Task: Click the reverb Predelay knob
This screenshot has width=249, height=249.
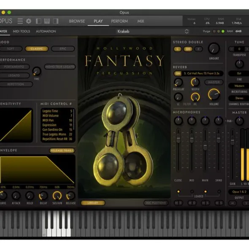Action: tap(179, 82)
